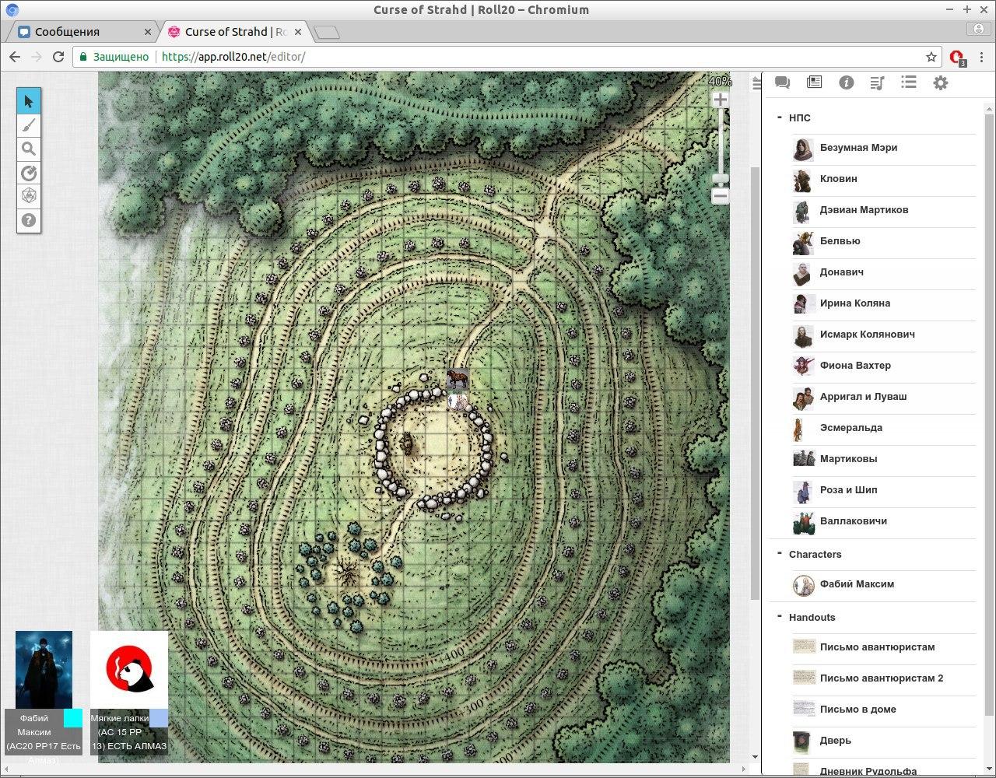The width and height of the screenshot is (996, 778).
Task: Click the zoom in plus button
Action: coord(721,100)
